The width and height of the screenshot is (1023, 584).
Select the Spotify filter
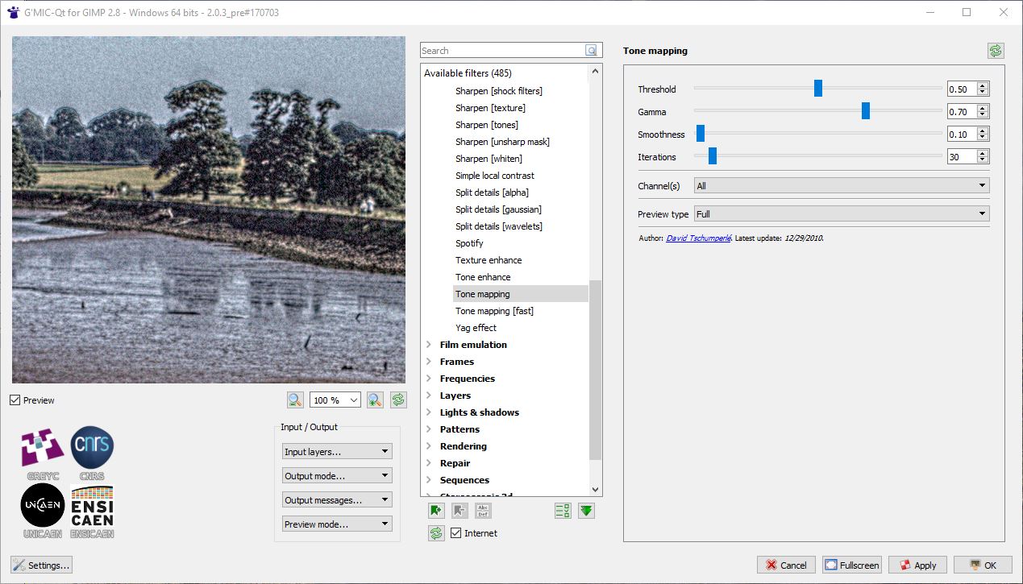(x=469, y=243)
